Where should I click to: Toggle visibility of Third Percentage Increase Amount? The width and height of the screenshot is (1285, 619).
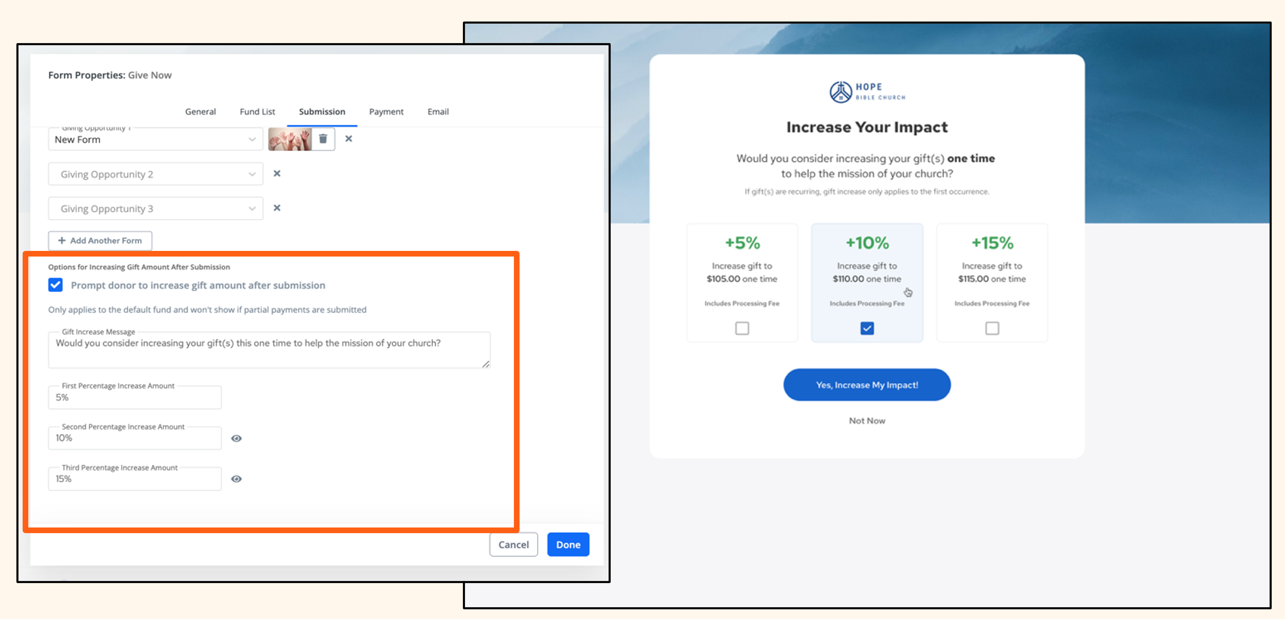(x=236, y=479)
